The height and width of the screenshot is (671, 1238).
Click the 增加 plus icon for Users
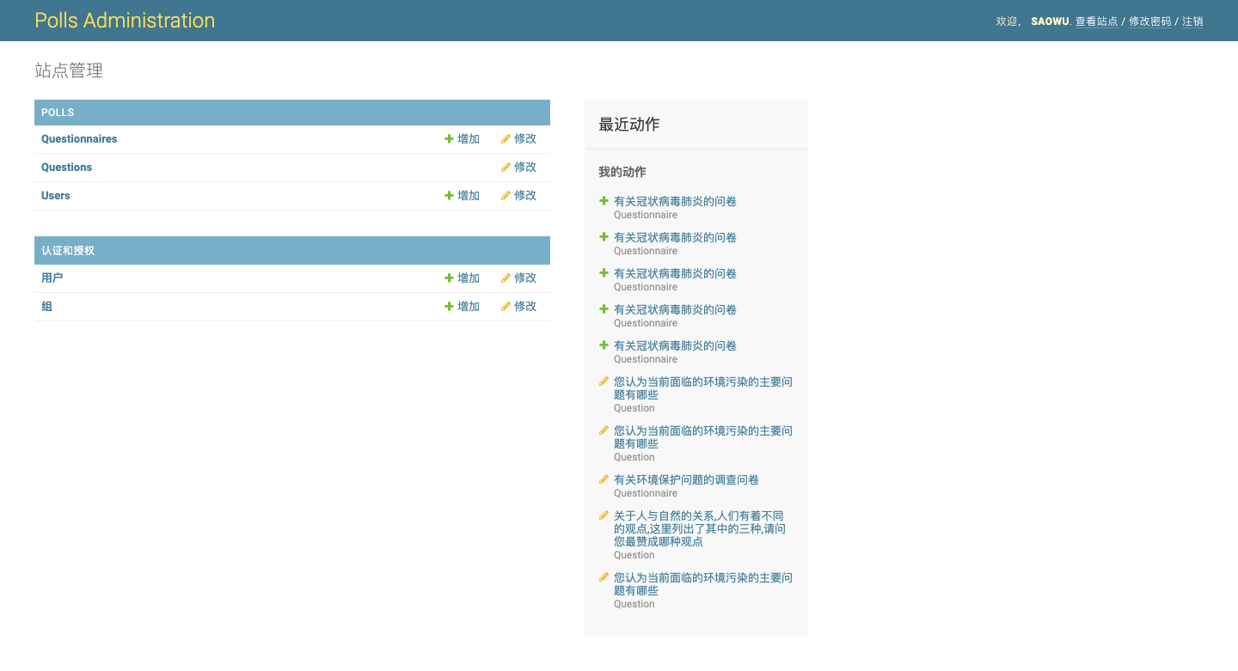point(448,195)
